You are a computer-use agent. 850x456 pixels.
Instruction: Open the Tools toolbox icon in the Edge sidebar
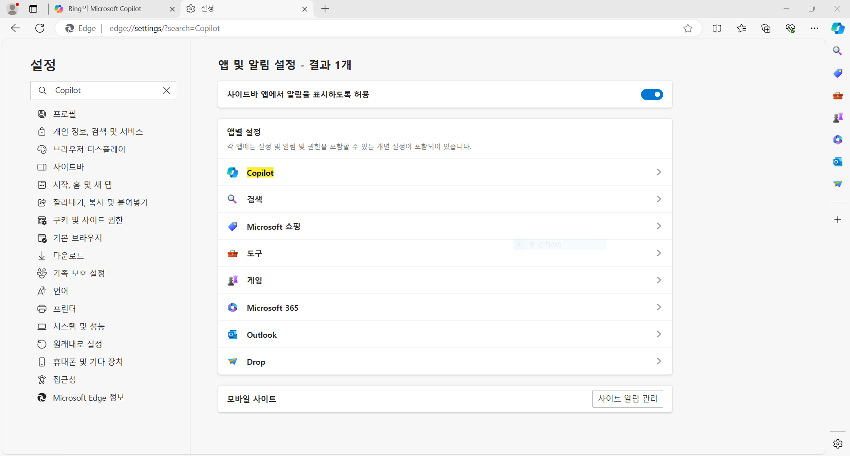coord(838,95)
